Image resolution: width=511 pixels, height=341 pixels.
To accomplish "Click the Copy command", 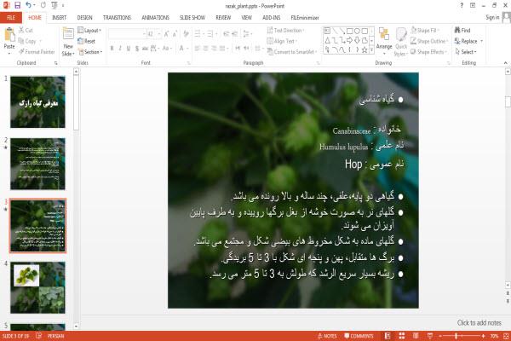I will (26, 41).
